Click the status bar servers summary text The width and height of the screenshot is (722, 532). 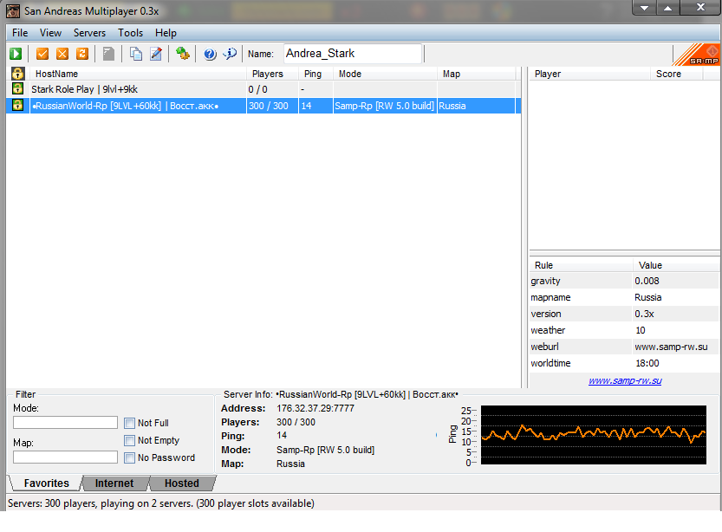(x=160, y=503)
